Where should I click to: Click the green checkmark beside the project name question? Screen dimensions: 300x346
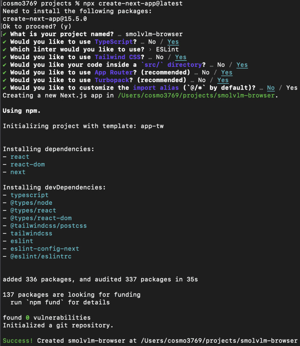coord(4,34)
